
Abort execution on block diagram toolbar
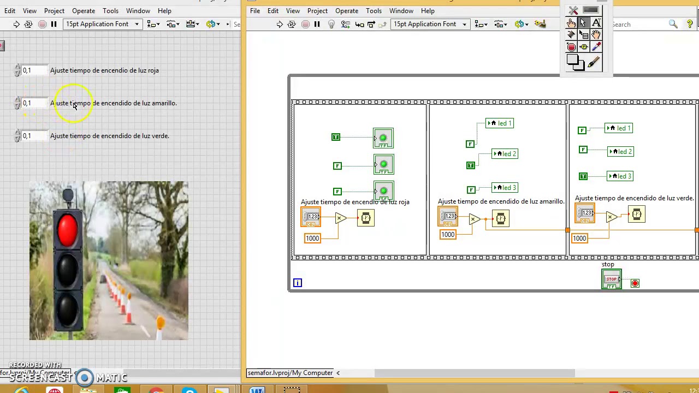pyautogui.click(x=305, y=24)
